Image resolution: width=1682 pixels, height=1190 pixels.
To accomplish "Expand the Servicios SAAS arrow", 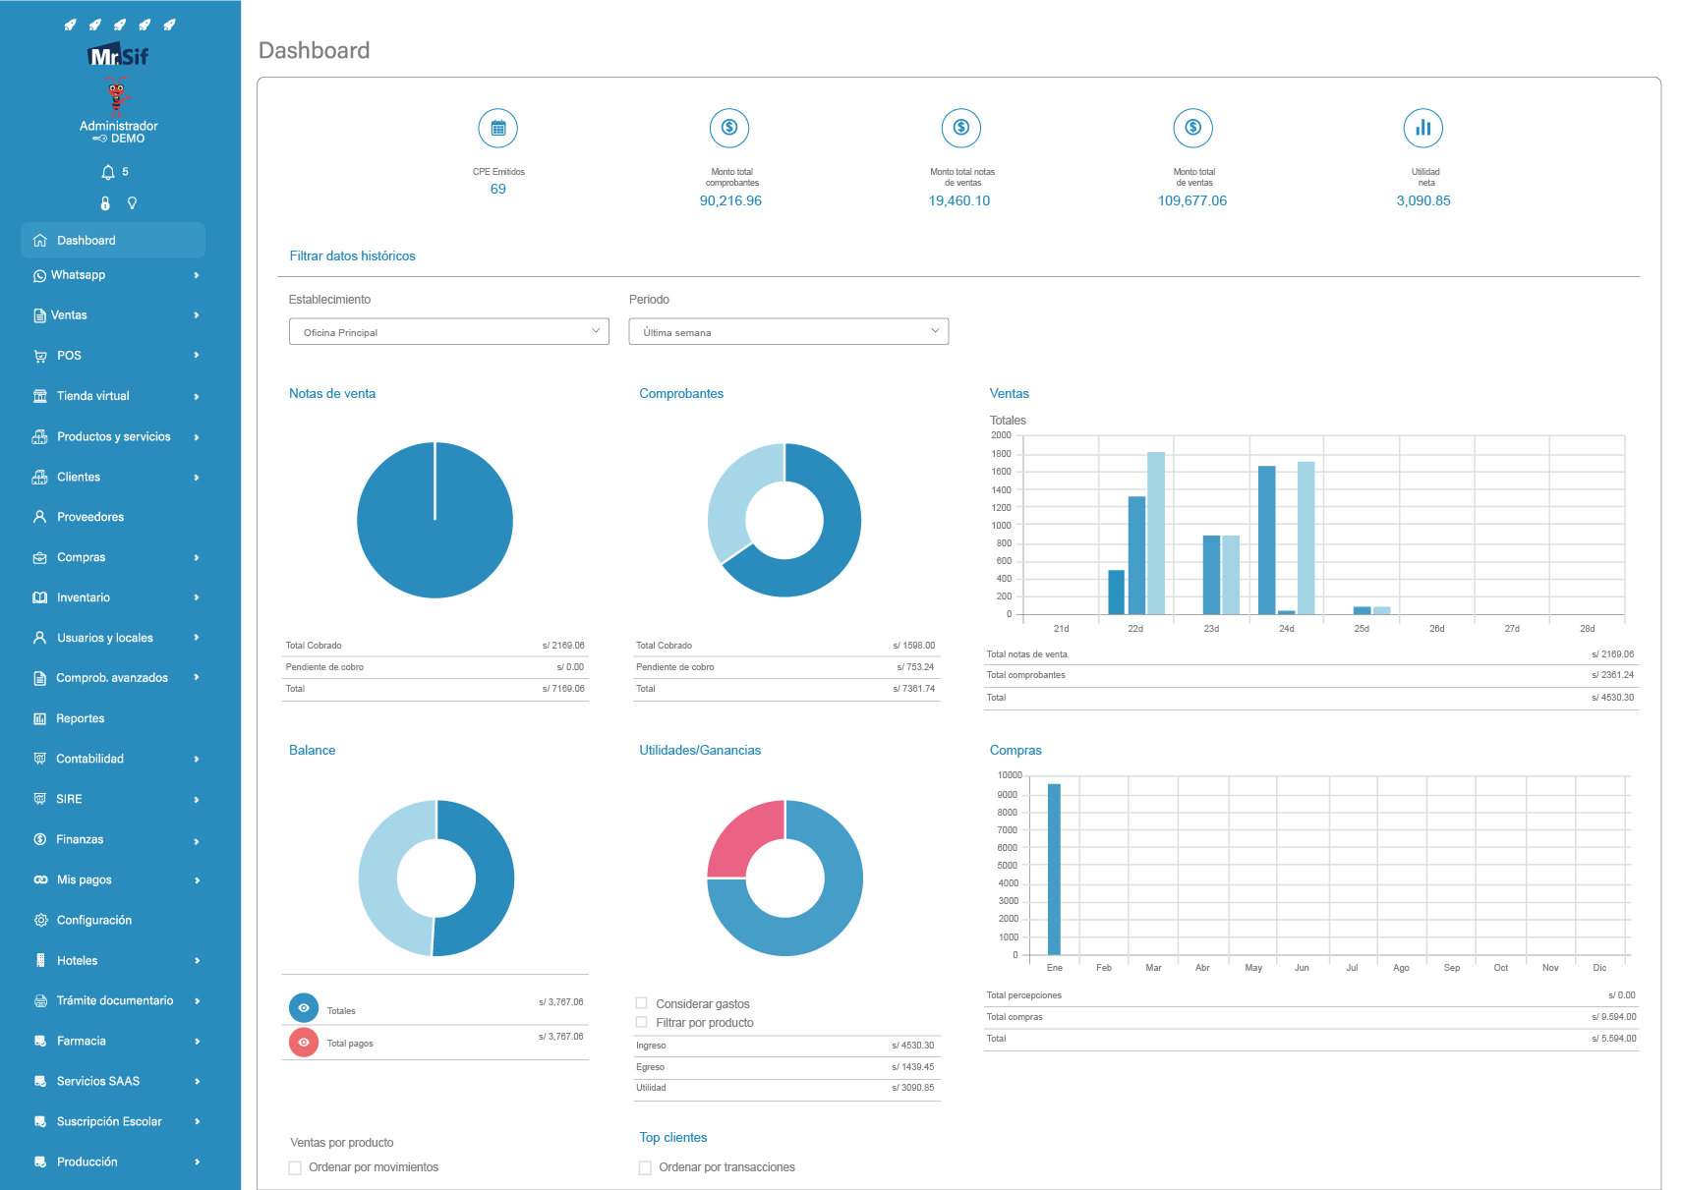I will click(197, 1082).
